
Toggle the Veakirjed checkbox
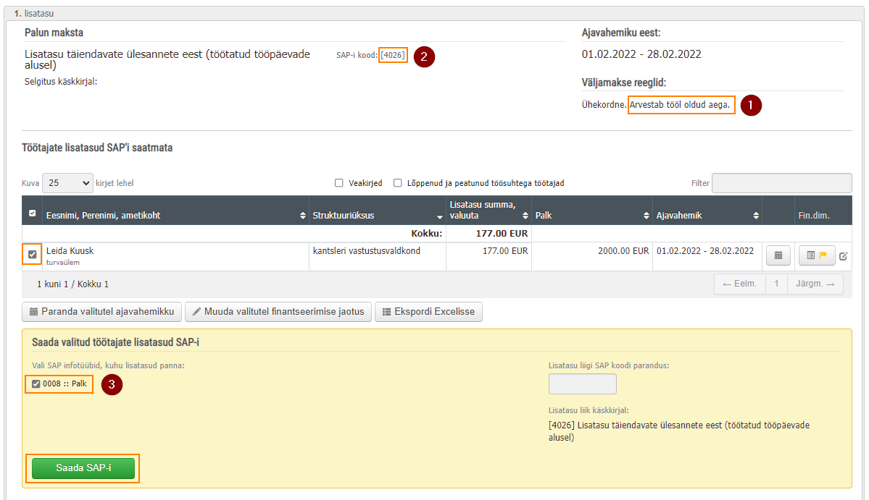(339, 183)
